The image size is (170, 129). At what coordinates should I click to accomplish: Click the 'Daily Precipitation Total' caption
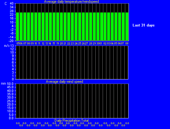(x=72, y=120)
